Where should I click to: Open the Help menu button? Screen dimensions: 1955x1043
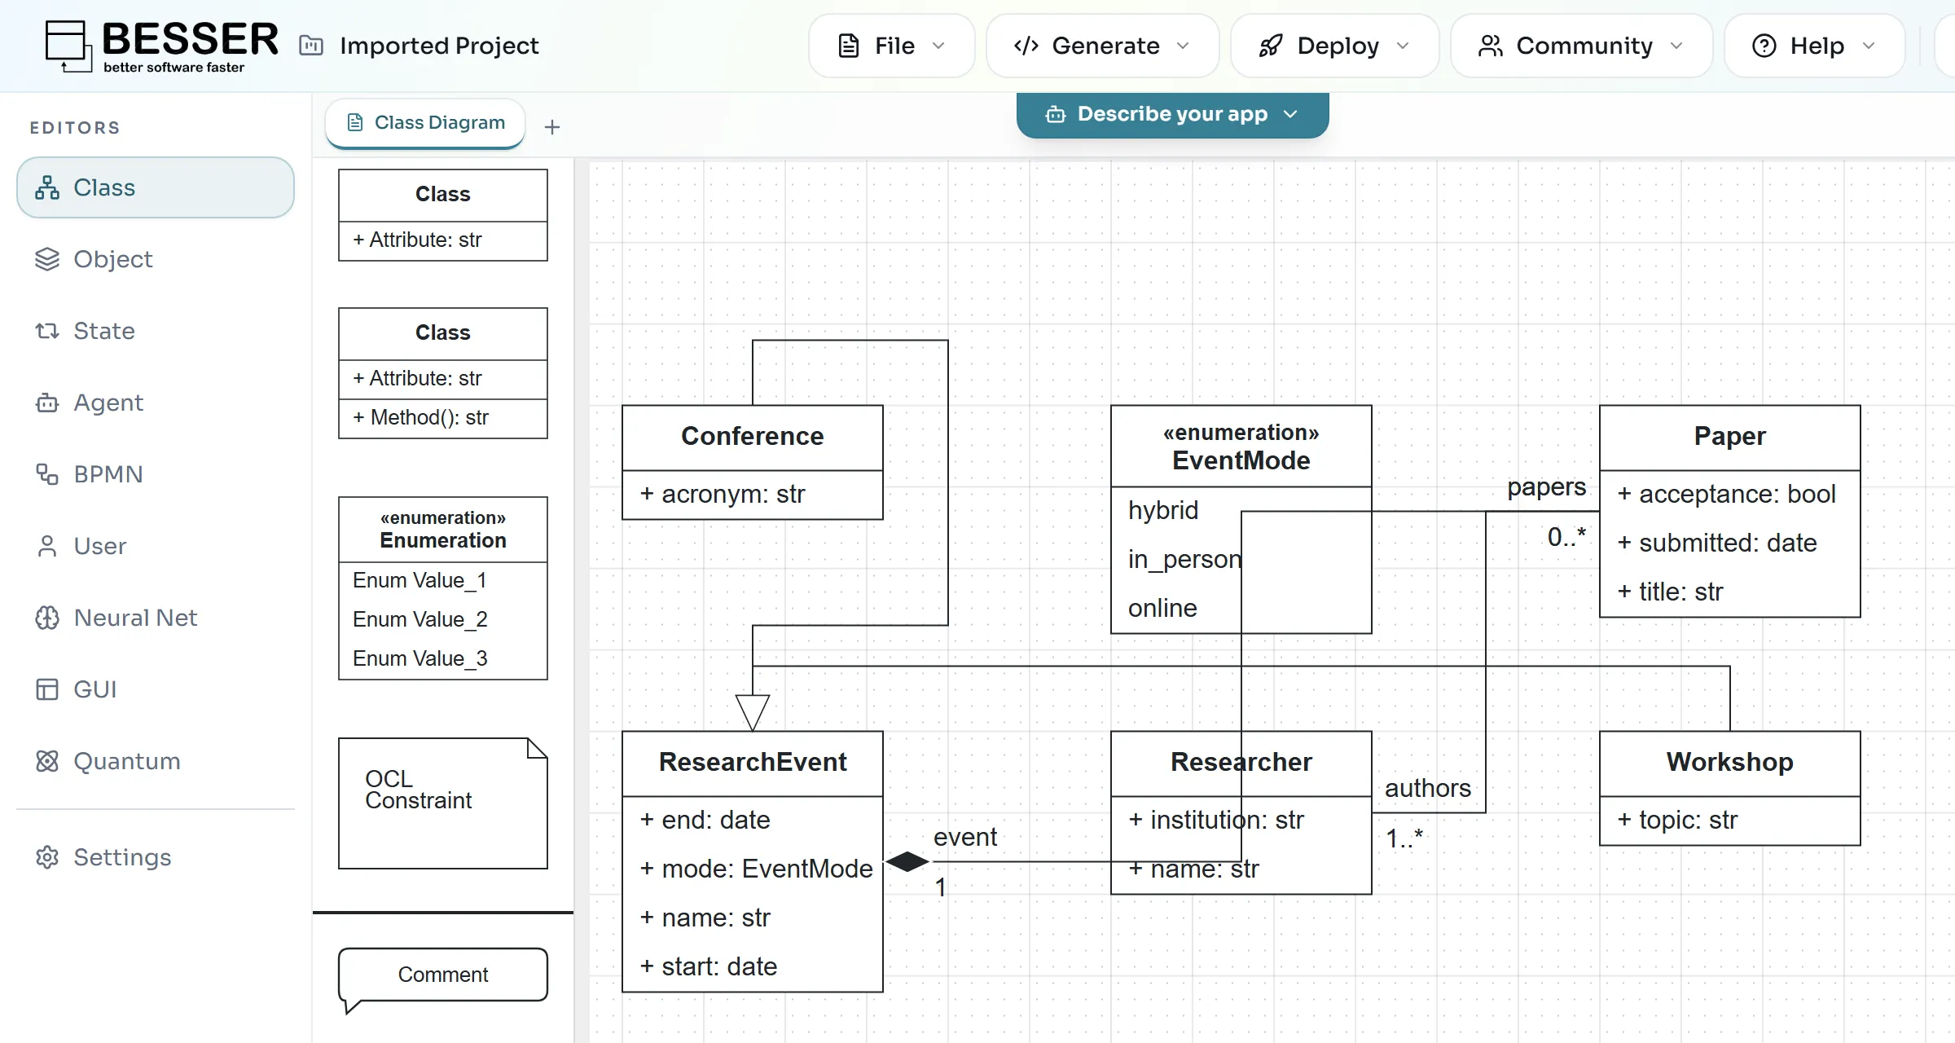1815,46
